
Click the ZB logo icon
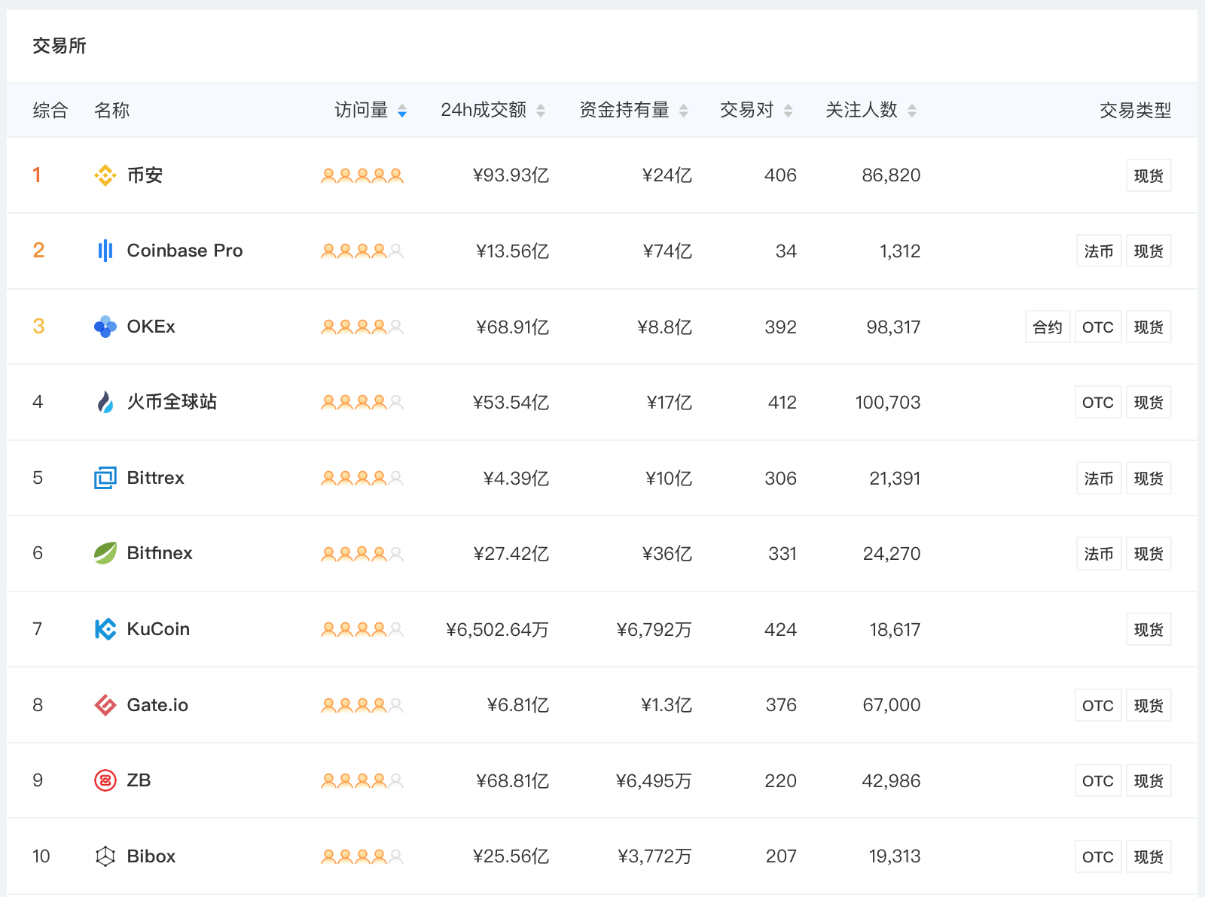(105, 780)
